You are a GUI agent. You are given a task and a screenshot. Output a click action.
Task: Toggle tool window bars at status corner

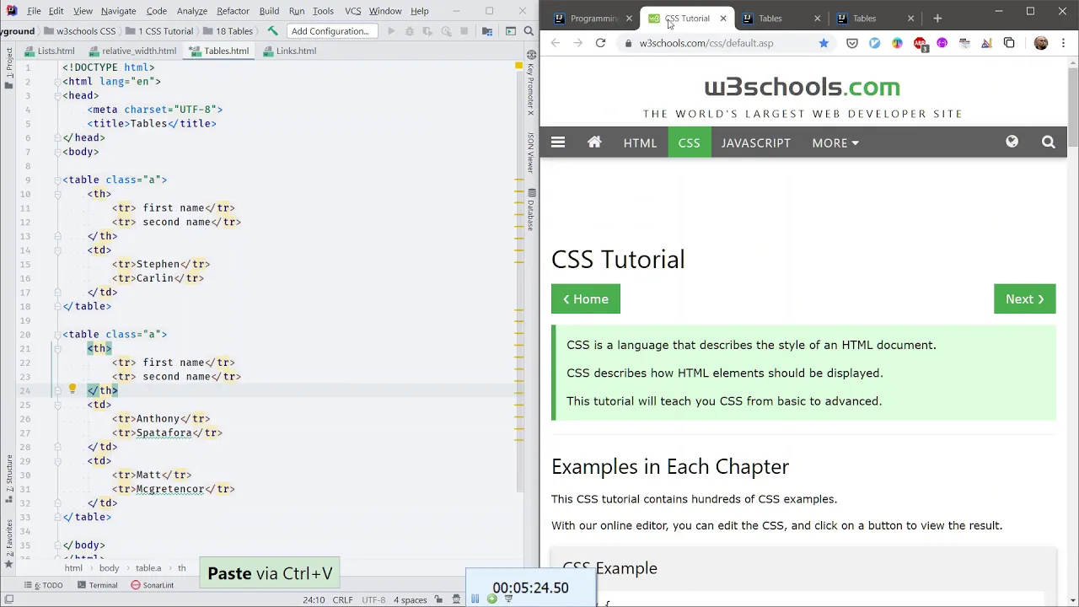click(x=9, y=599)
